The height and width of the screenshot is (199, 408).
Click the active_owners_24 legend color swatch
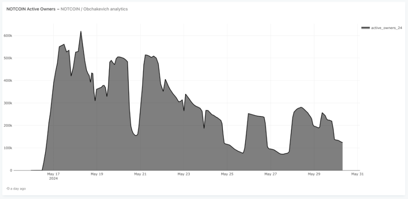[x=365, y=28]
